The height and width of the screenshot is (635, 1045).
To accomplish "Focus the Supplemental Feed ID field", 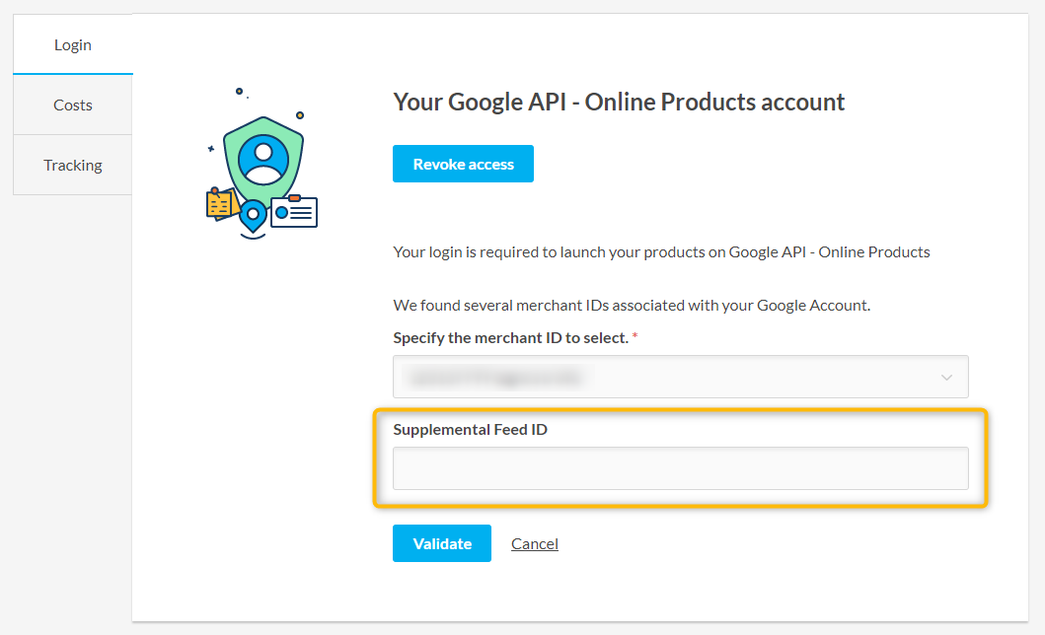I will [x=680, y=468].
